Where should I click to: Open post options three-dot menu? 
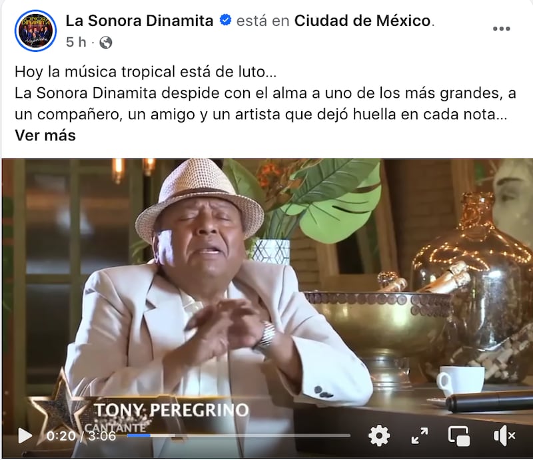tap(502, 29)
